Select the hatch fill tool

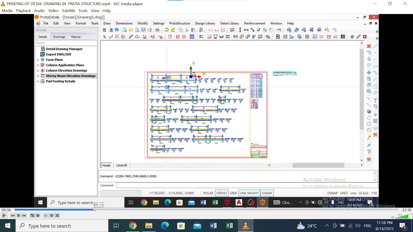(x=375, y=121)
